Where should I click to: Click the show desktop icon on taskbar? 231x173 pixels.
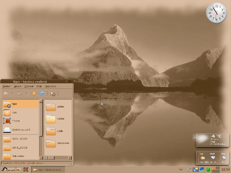26,170
